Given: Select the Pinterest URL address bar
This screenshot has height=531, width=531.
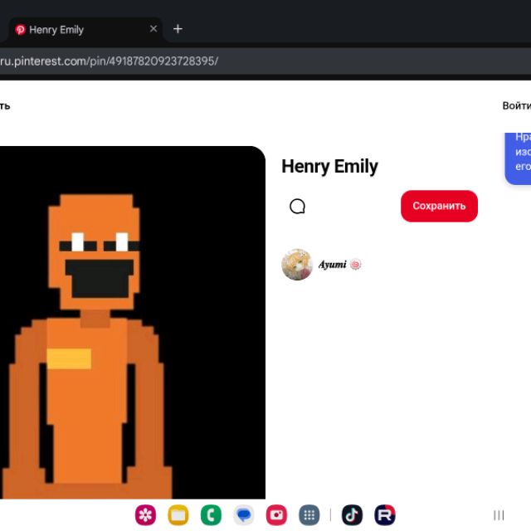Looking at the screenshot, I should tap(265, 61).
